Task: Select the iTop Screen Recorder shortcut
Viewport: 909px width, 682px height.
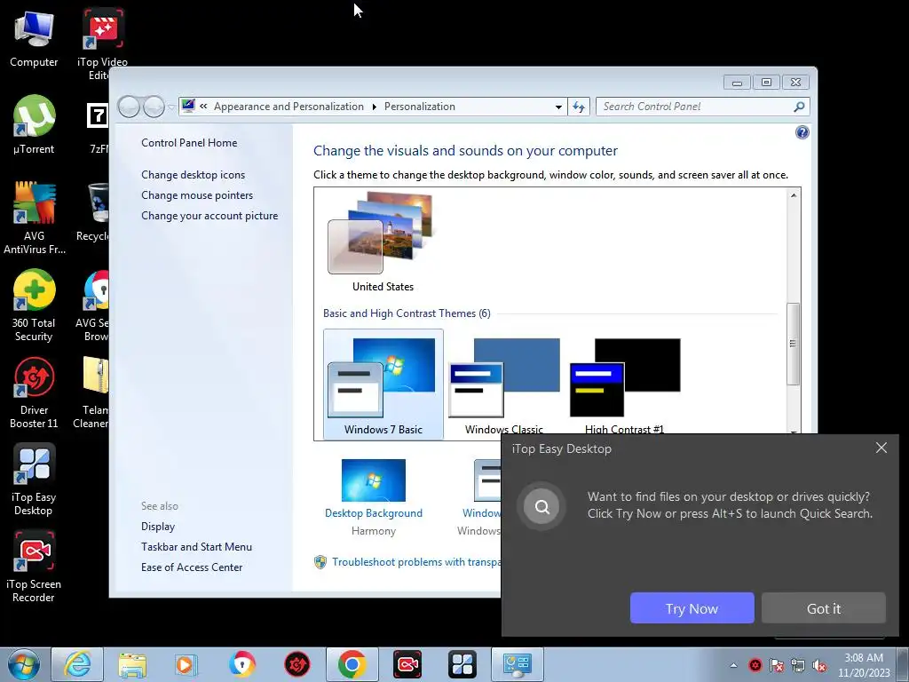Action: pyautogui.click(x=34, y=567)
